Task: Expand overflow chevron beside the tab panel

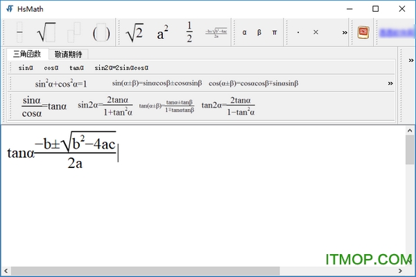Action: pos(411,60)
